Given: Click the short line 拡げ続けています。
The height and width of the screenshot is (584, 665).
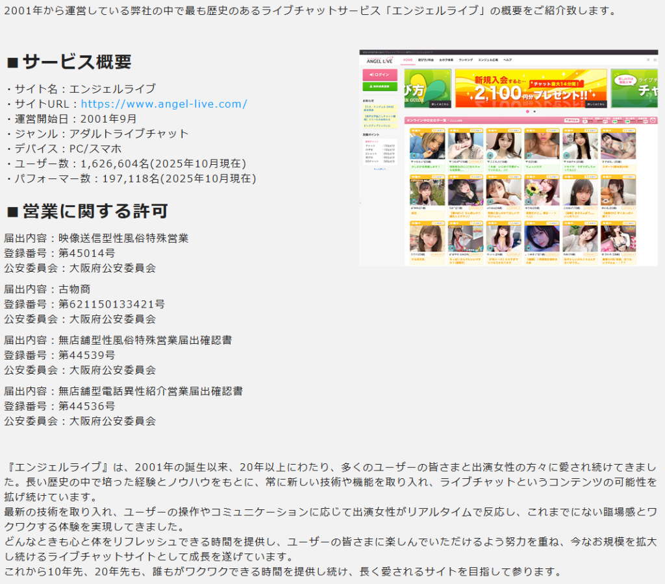Looking at the screenshot, I should [x=51, y=496].
